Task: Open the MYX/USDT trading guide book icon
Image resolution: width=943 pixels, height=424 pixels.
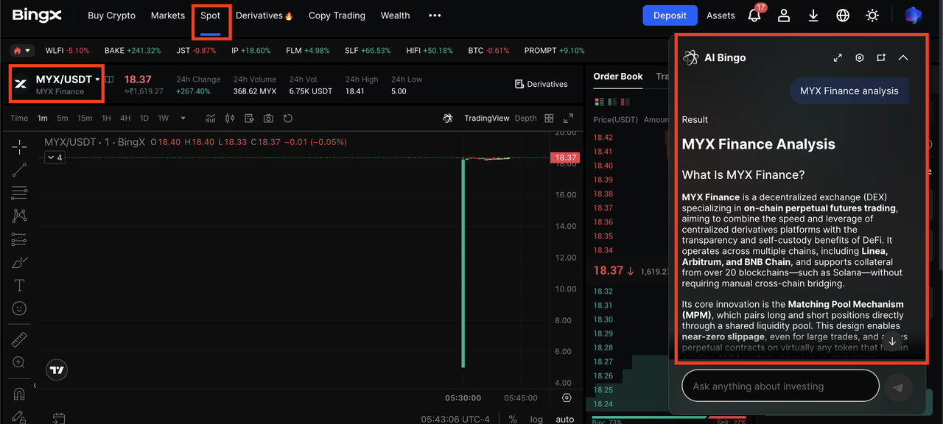Action: [109, 79]
